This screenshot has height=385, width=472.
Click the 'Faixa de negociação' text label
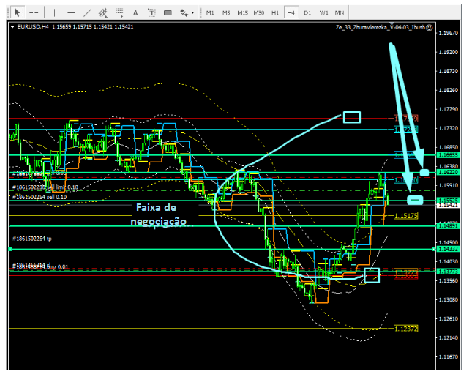[x=161, y=214]
